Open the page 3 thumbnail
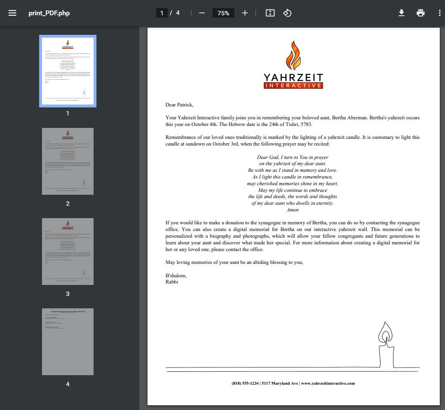Image resolution: width=445 pixels, height=410 pixels. 67,251
